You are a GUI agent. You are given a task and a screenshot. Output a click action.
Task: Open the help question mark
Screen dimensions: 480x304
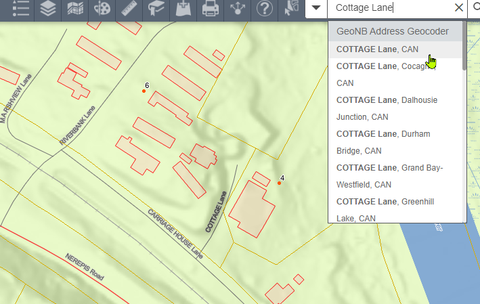(x=265, y=9)
